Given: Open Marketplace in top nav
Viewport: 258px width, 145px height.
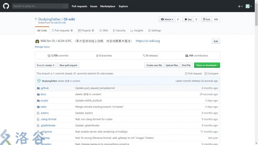Looking at the screenshot, I should [108, 6].
